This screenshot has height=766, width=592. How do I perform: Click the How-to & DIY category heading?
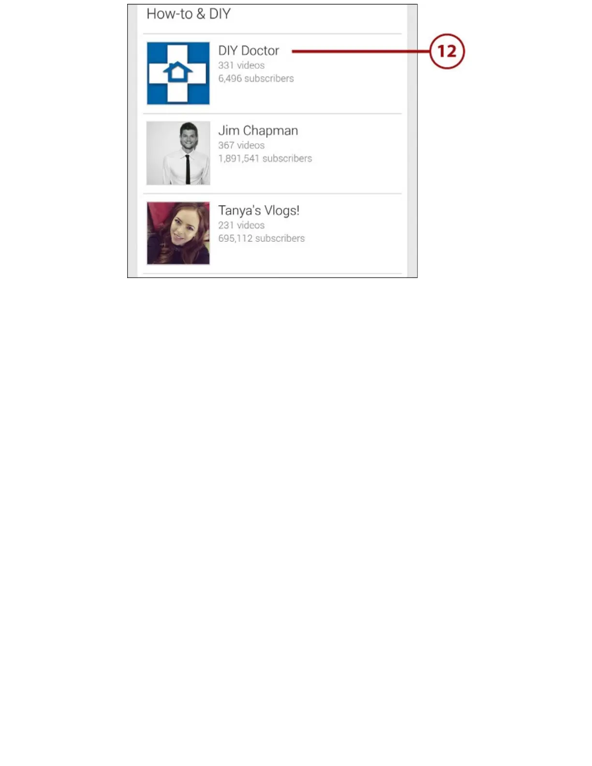[x=189, y=14]
